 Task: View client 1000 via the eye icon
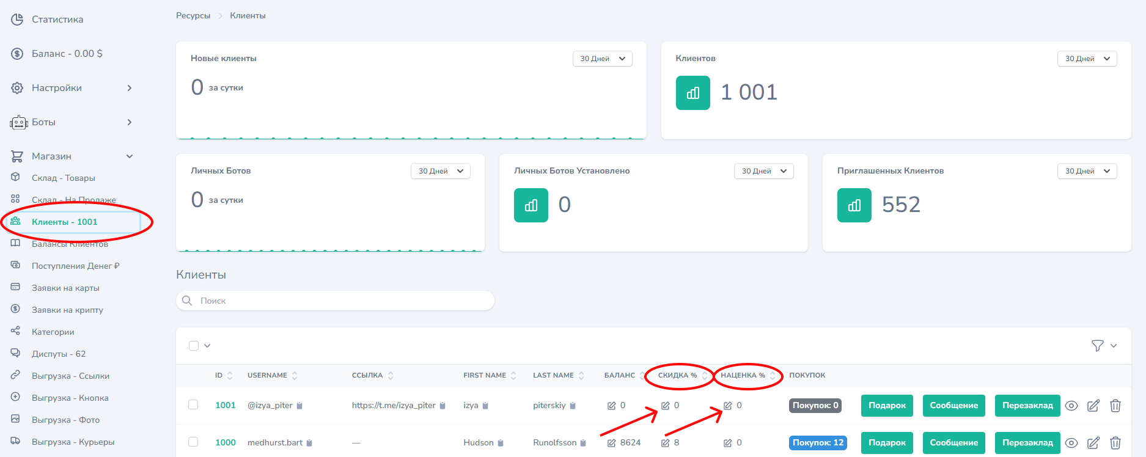(x=1071, y=443)
